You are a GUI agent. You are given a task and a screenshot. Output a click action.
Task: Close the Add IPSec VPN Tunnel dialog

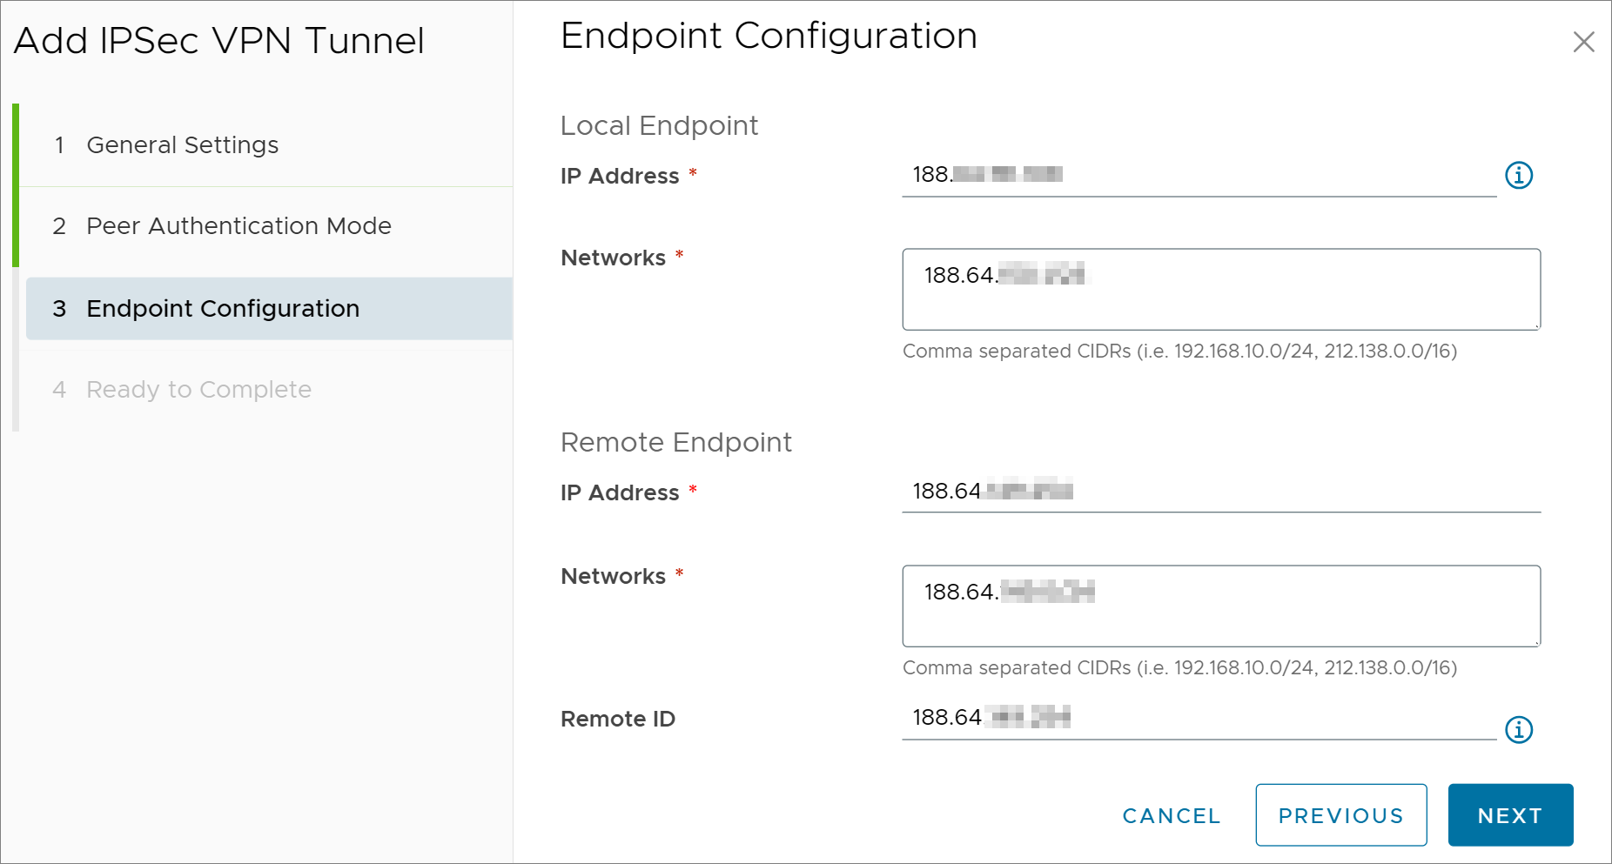1583,42
